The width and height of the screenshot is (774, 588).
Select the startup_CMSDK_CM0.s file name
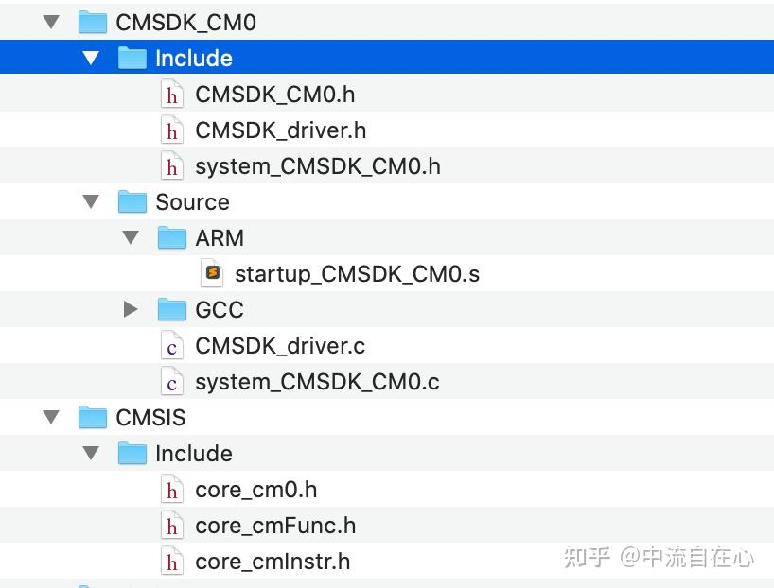[357, 274]
